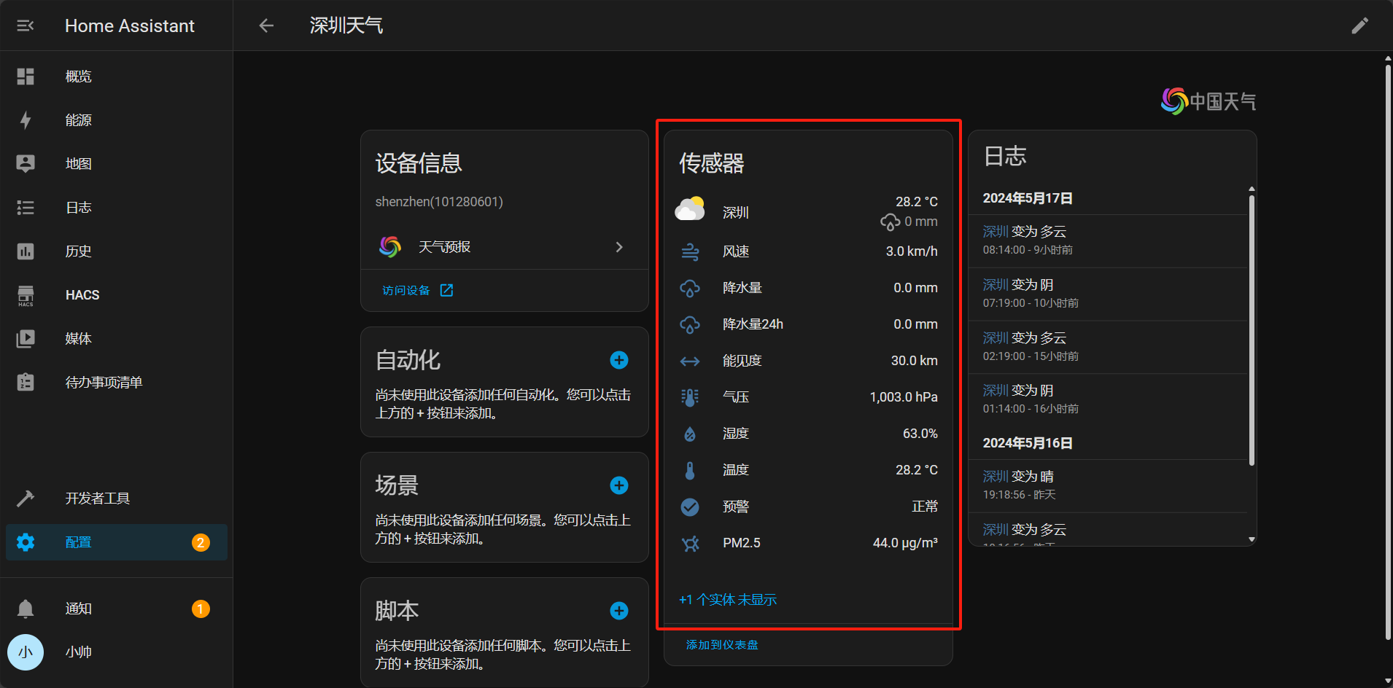Click the 预警 checkmark icon
The width and height of the screenshot is (1393, 688).
pyautogui.click(x=690, y=507)
